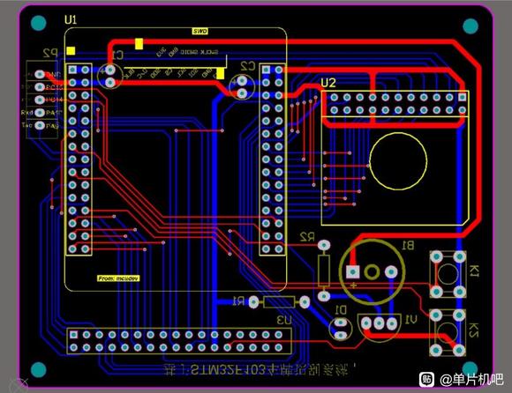Viewport: 512px width, 393px height.
Task: Select the Txd pad on connector P2
Action: tap(40, 125)
